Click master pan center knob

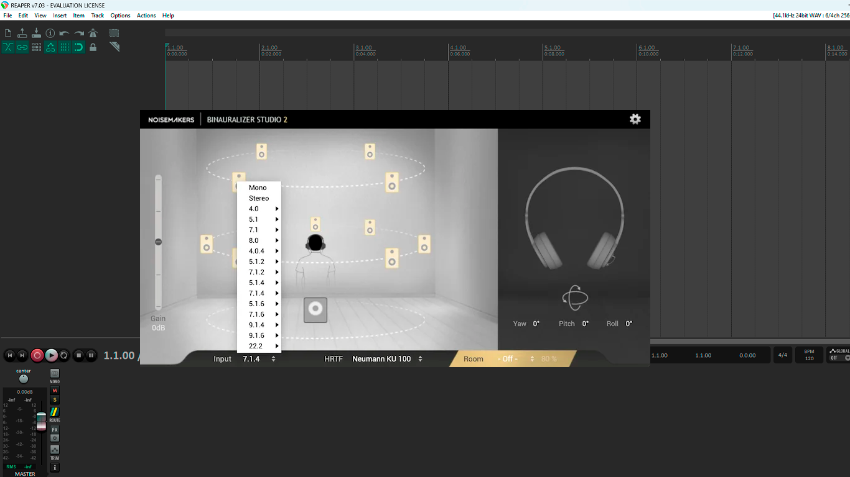tap(24, 379)
